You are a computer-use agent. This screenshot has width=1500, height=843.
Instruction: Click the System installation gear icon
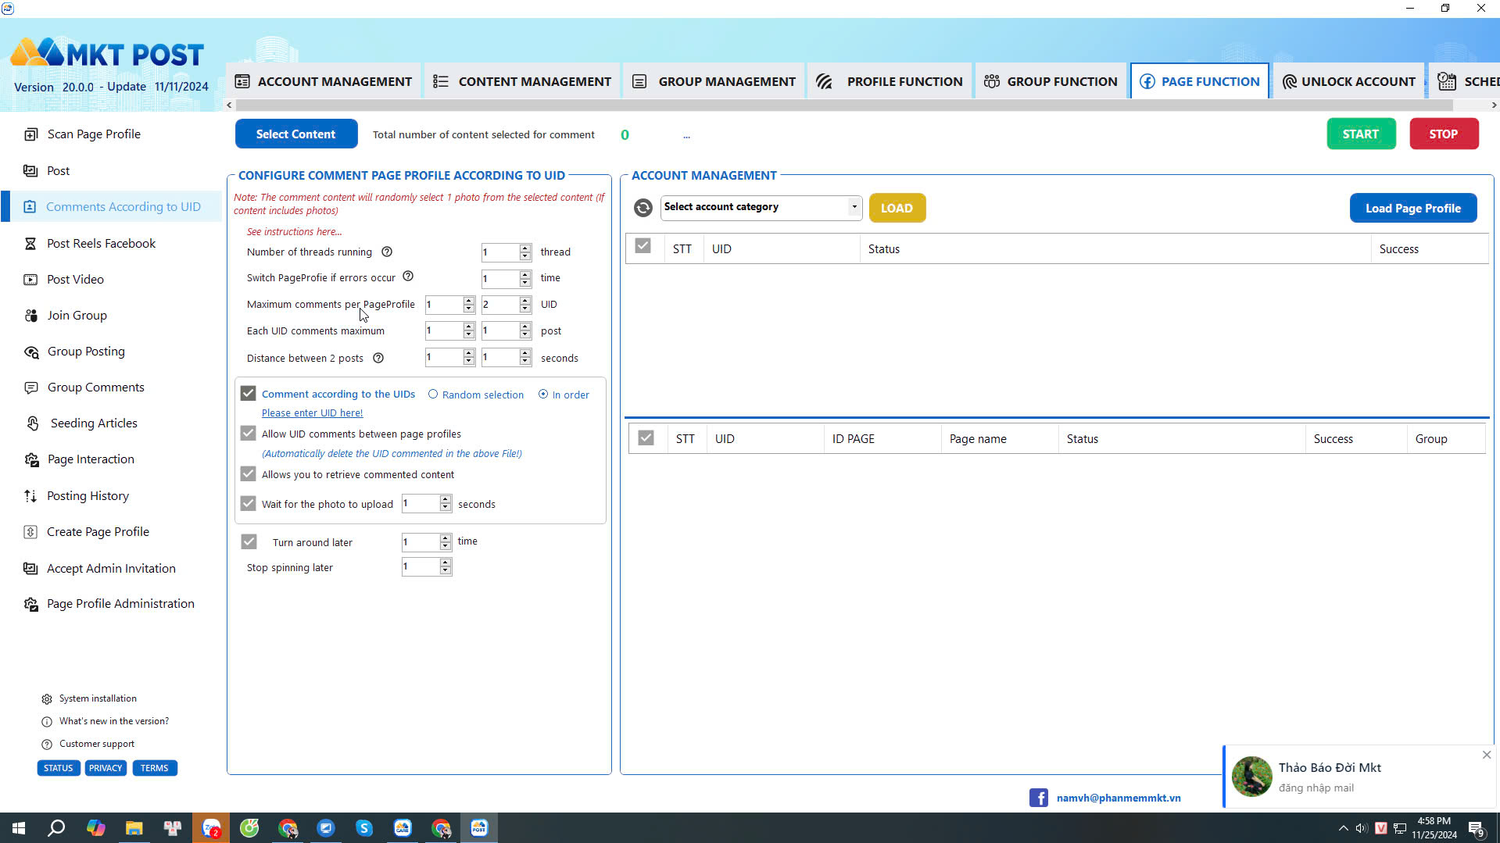[x=47, y=699]
